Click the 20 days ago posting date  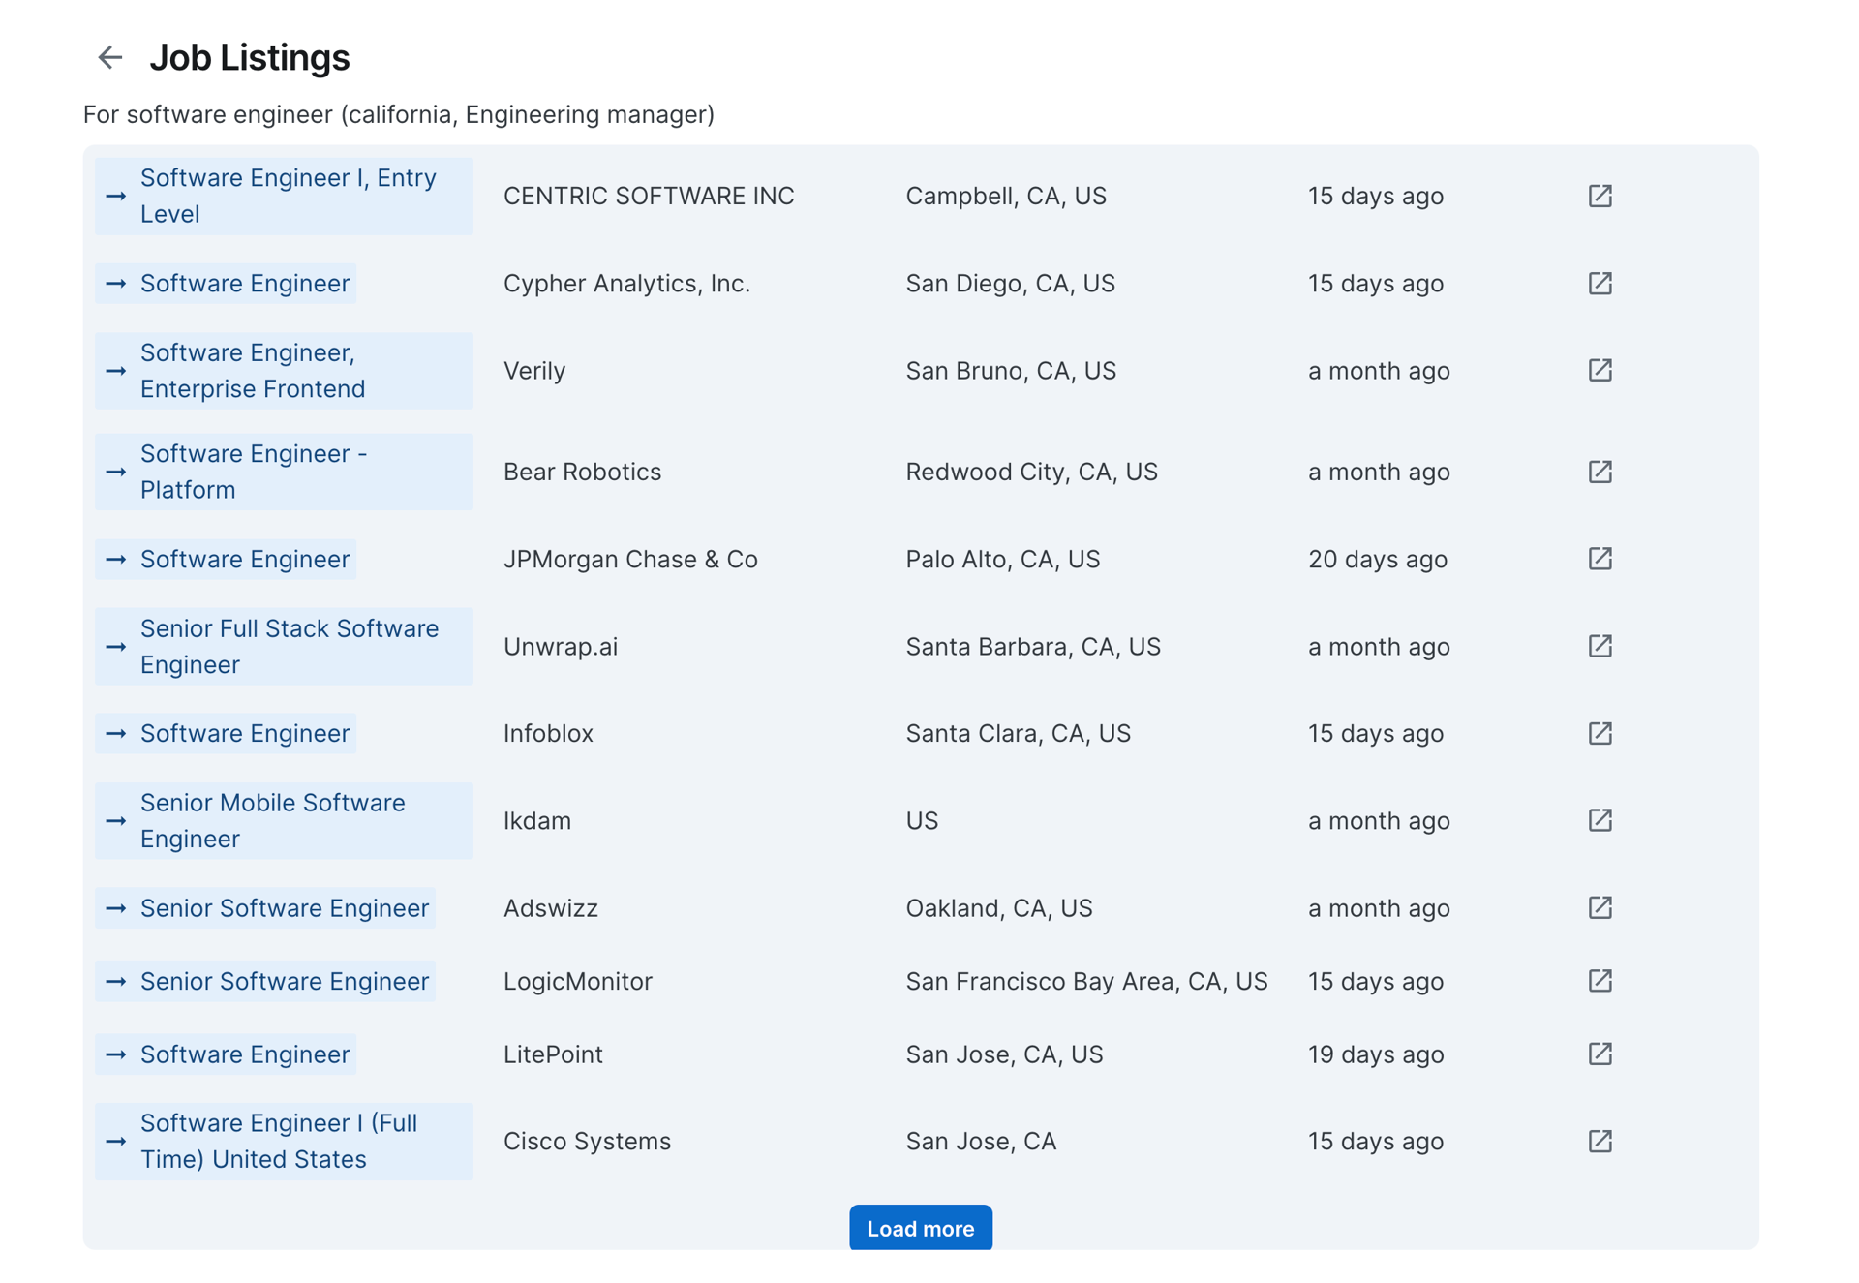click(x=1377, y=559)
